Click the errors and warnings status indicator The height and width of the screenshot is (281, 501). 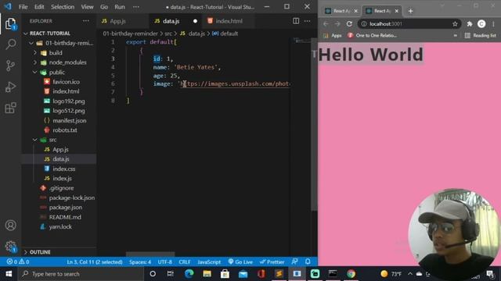[18, 262]
